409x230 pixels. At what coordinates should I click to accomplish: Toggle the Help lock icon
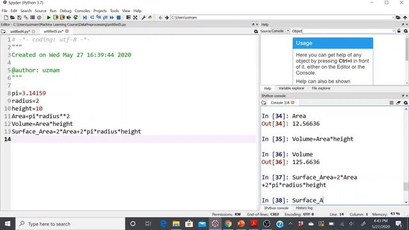click(x=399, y=31)
